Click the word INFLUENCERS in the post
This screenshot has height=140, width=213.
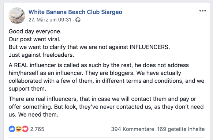coord(149,47)
